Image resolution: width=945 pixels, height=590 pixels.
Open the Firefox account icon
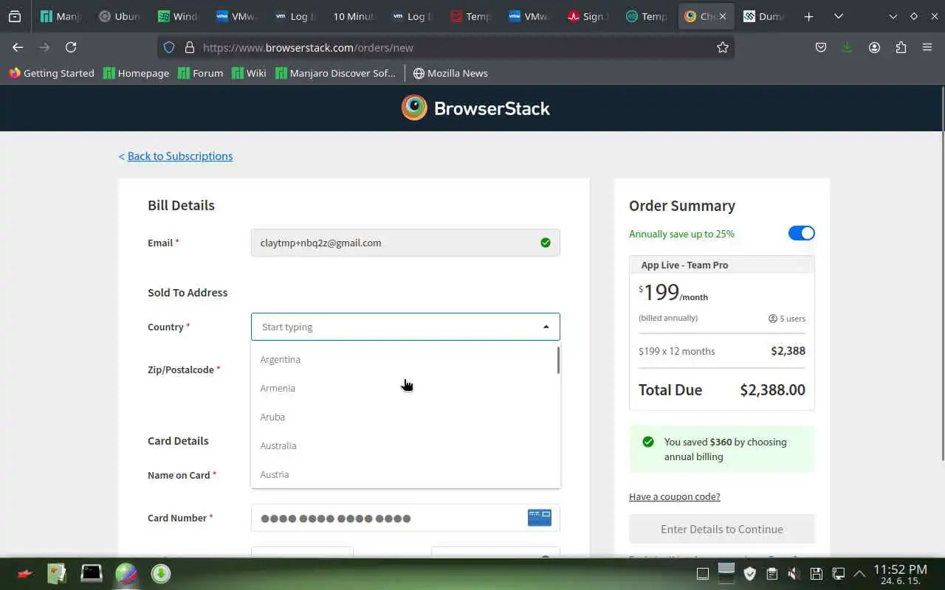point(874,47)
